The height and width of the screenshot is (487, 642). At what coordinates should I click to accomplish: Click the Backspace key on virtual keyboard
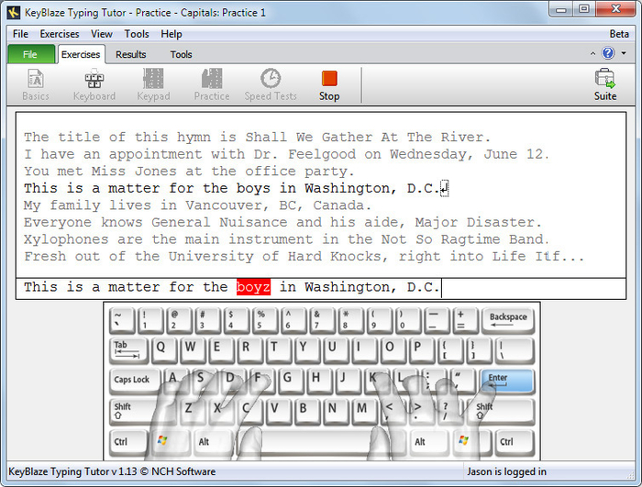click(508, 320)
